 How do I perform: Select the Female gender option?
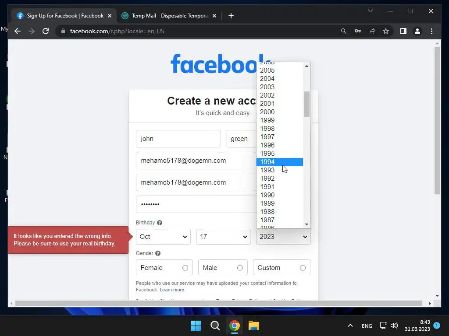[x=164, y=267]
